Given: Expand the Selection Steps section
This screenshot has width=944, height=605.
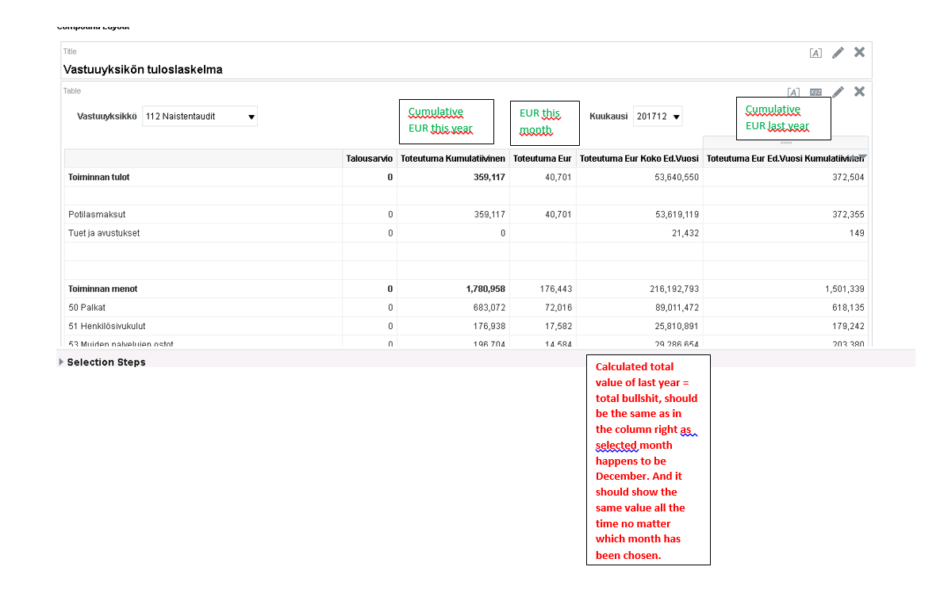Looking at the screenshot, I should 62,362.
